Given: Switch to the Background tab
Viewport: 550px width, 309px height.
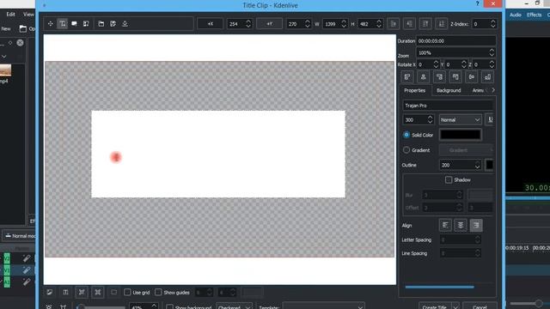Looking at the screenshot, I should click(449, 90).
